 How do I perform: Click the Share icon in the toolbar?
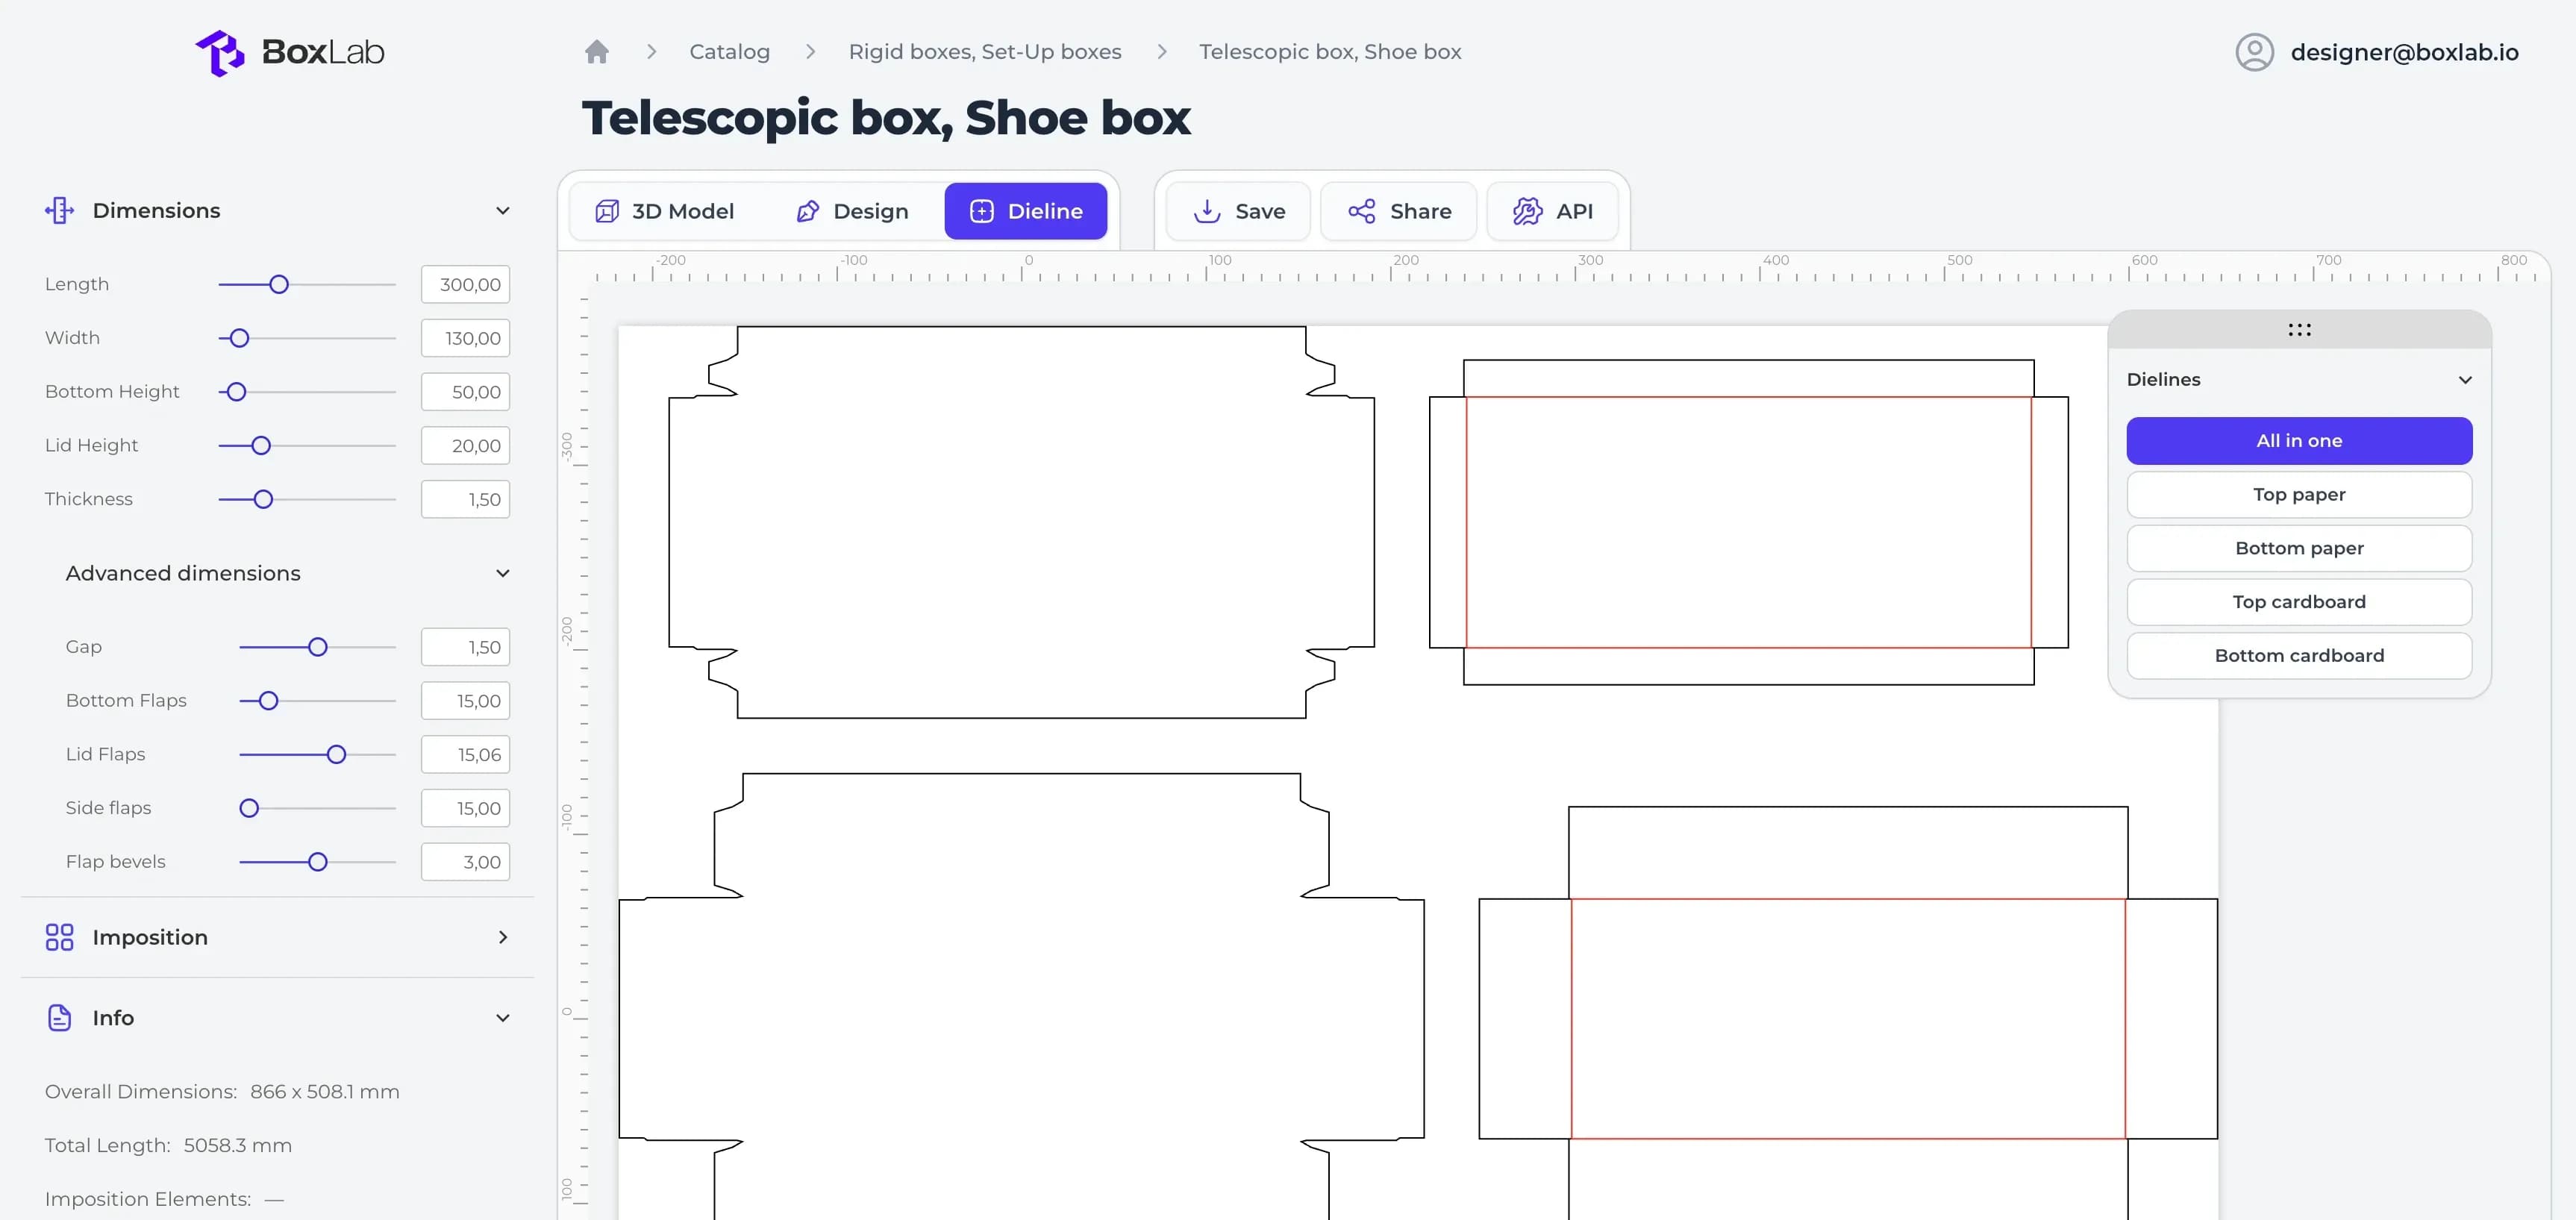(1361, 211)
